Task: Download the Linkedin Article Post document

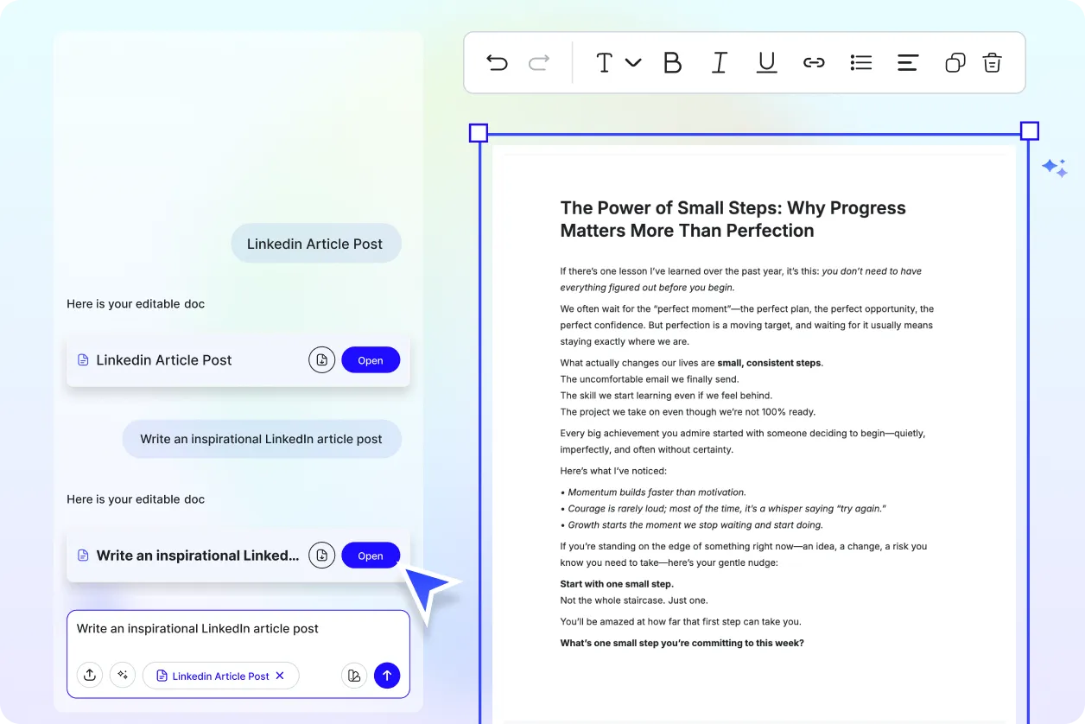Action: tap(321, 359)
